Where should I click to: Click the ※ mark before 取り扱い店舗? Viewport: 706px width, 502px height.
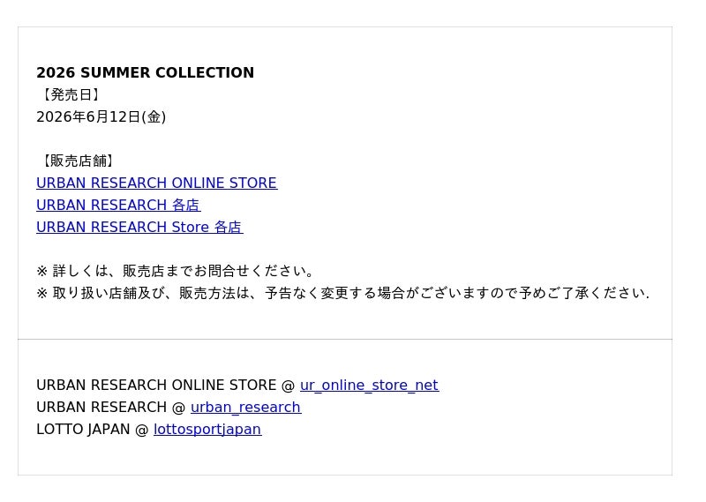(41, 294)
